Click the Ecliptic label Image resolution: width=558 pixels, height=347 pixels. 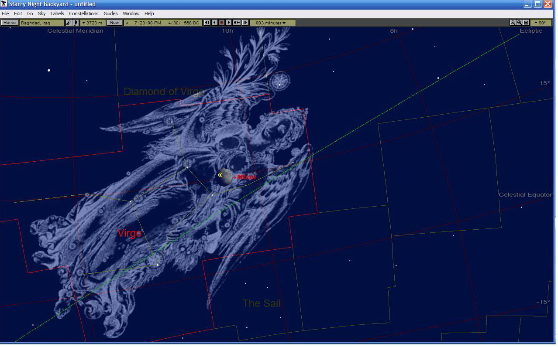pos(531,31)
